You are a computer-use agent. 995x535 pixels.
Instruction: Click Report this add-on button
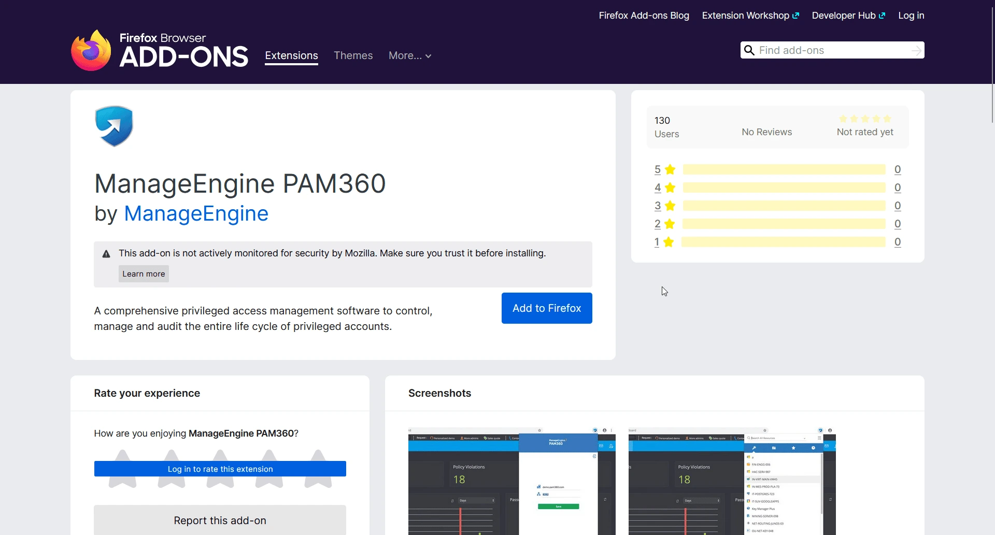(220, 520)
